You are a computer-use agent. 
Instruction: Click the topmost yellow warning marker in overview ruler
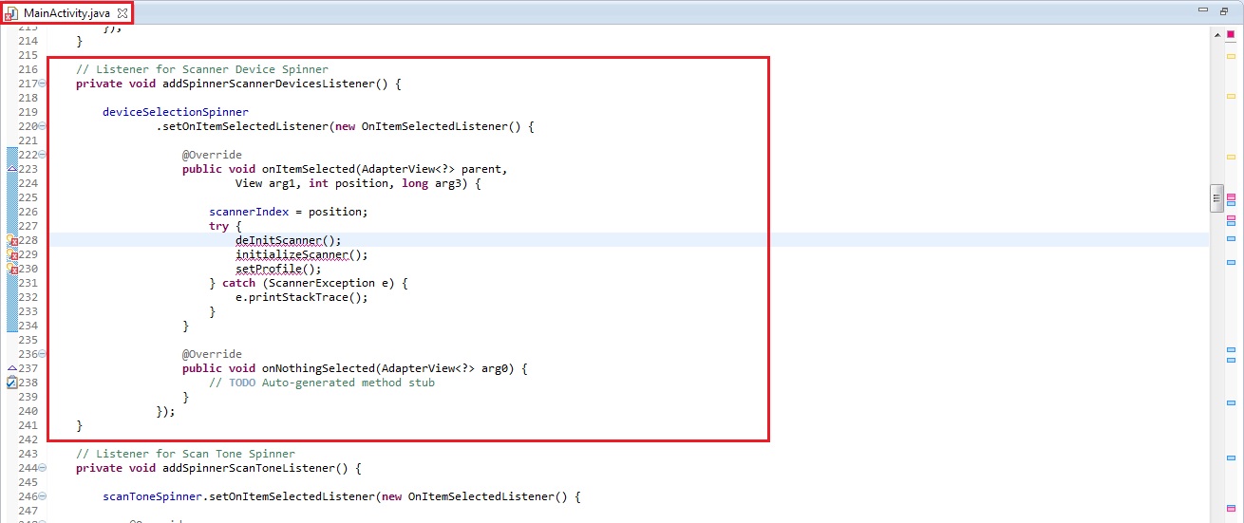tap(1231, 57)
